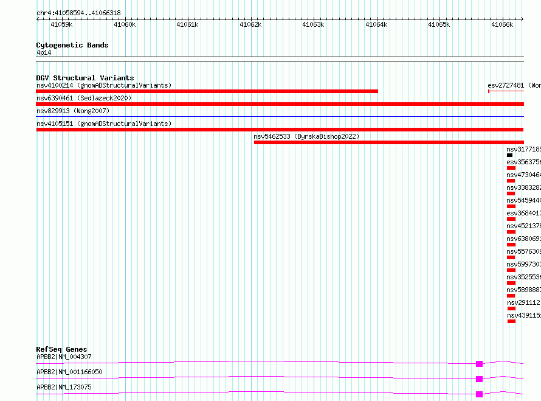This screenshot has width=541, height=401.
Task: Select the nsv6390461 Sedlazeck2020 variant label
Action: [84, 98]
